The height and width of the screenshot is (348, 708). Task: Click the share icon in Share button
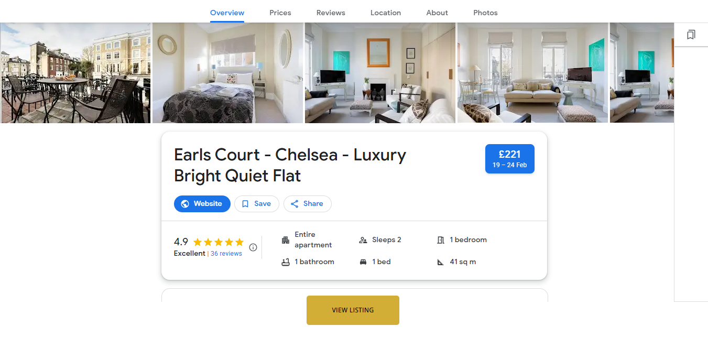coord(295,204)
